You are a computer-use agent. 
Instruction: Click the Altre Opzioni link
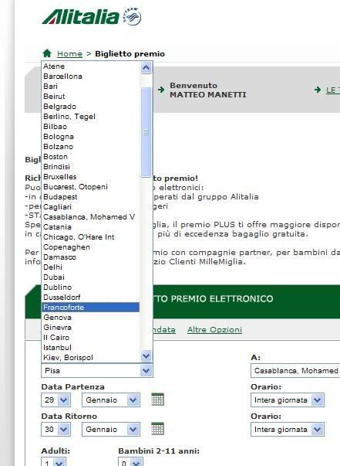pos(214,329)
